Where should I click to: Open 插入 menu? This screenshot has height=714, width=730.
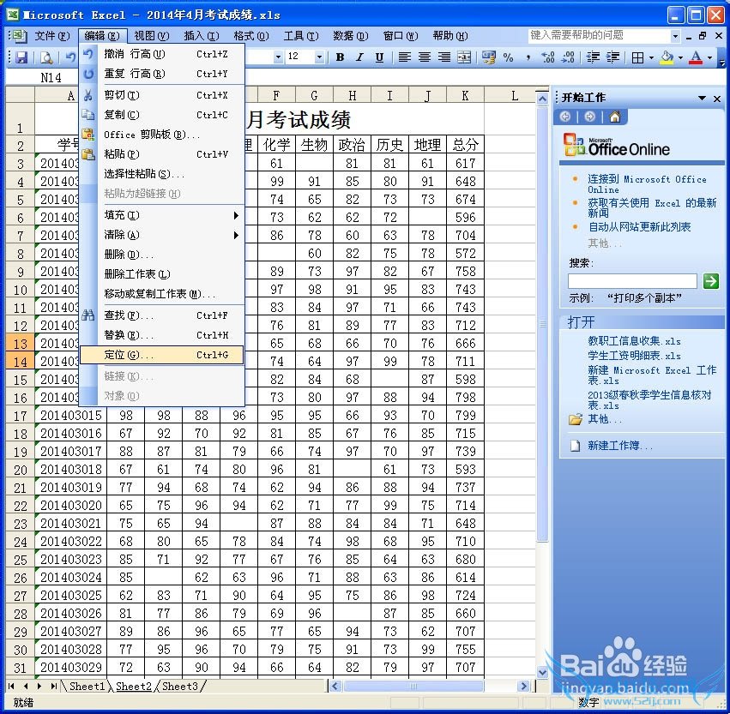pos(201,36)
